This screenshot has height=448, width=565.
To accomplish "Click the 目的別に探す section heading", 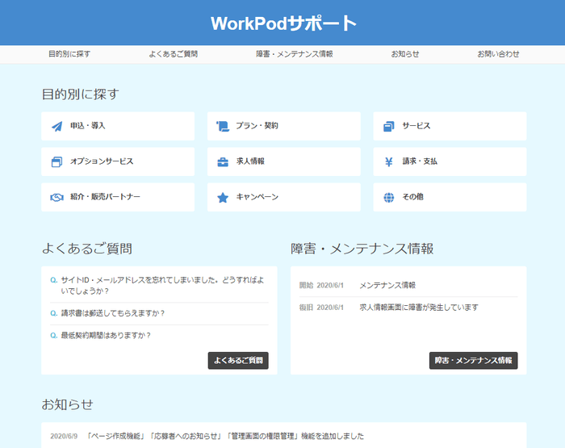I will click(x=81, y=94).
